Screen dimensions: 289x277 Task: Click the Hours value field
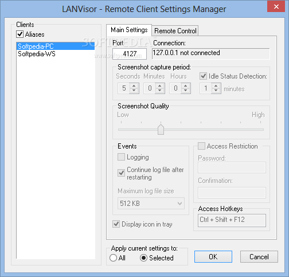pos(175,88)
